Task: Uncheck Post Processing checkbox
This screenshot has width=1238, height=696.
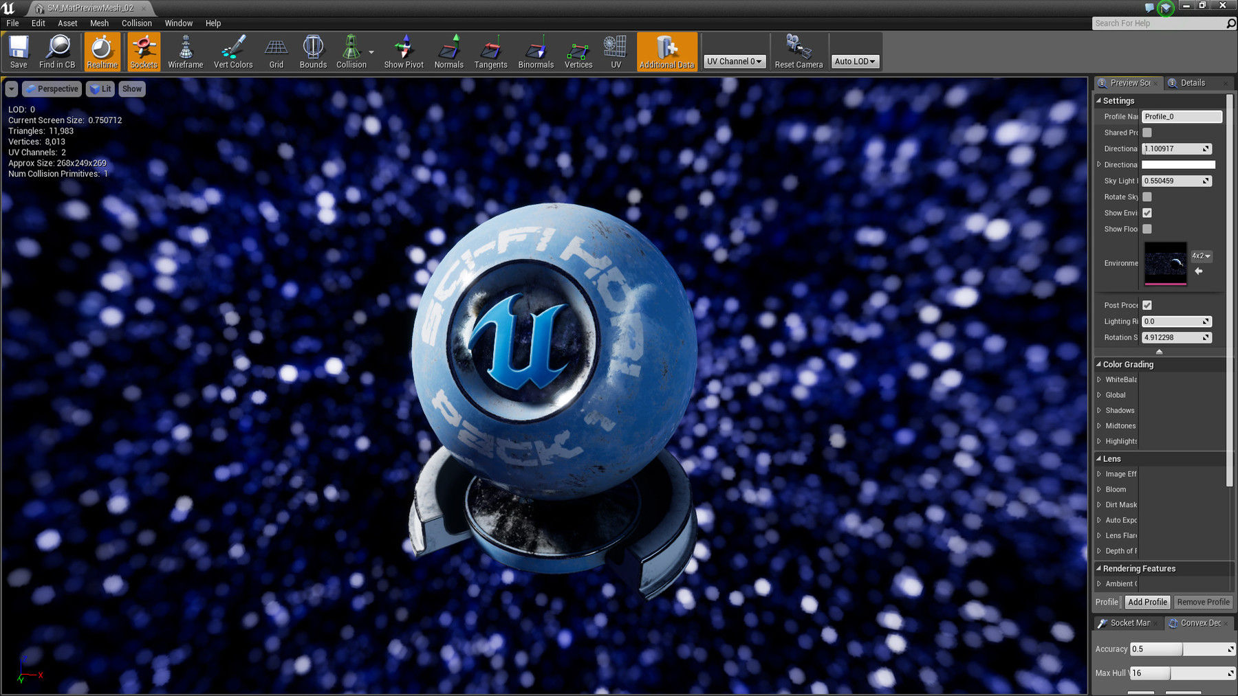Action: (x=1147, y=305)
